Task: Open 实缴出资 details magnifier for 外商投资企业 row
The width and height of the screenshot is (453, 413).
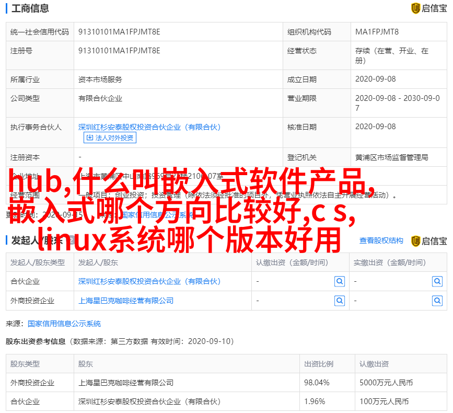Action: click(437, 301)
